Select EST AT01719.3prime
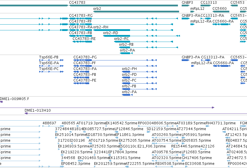 [x=91, y=123]
